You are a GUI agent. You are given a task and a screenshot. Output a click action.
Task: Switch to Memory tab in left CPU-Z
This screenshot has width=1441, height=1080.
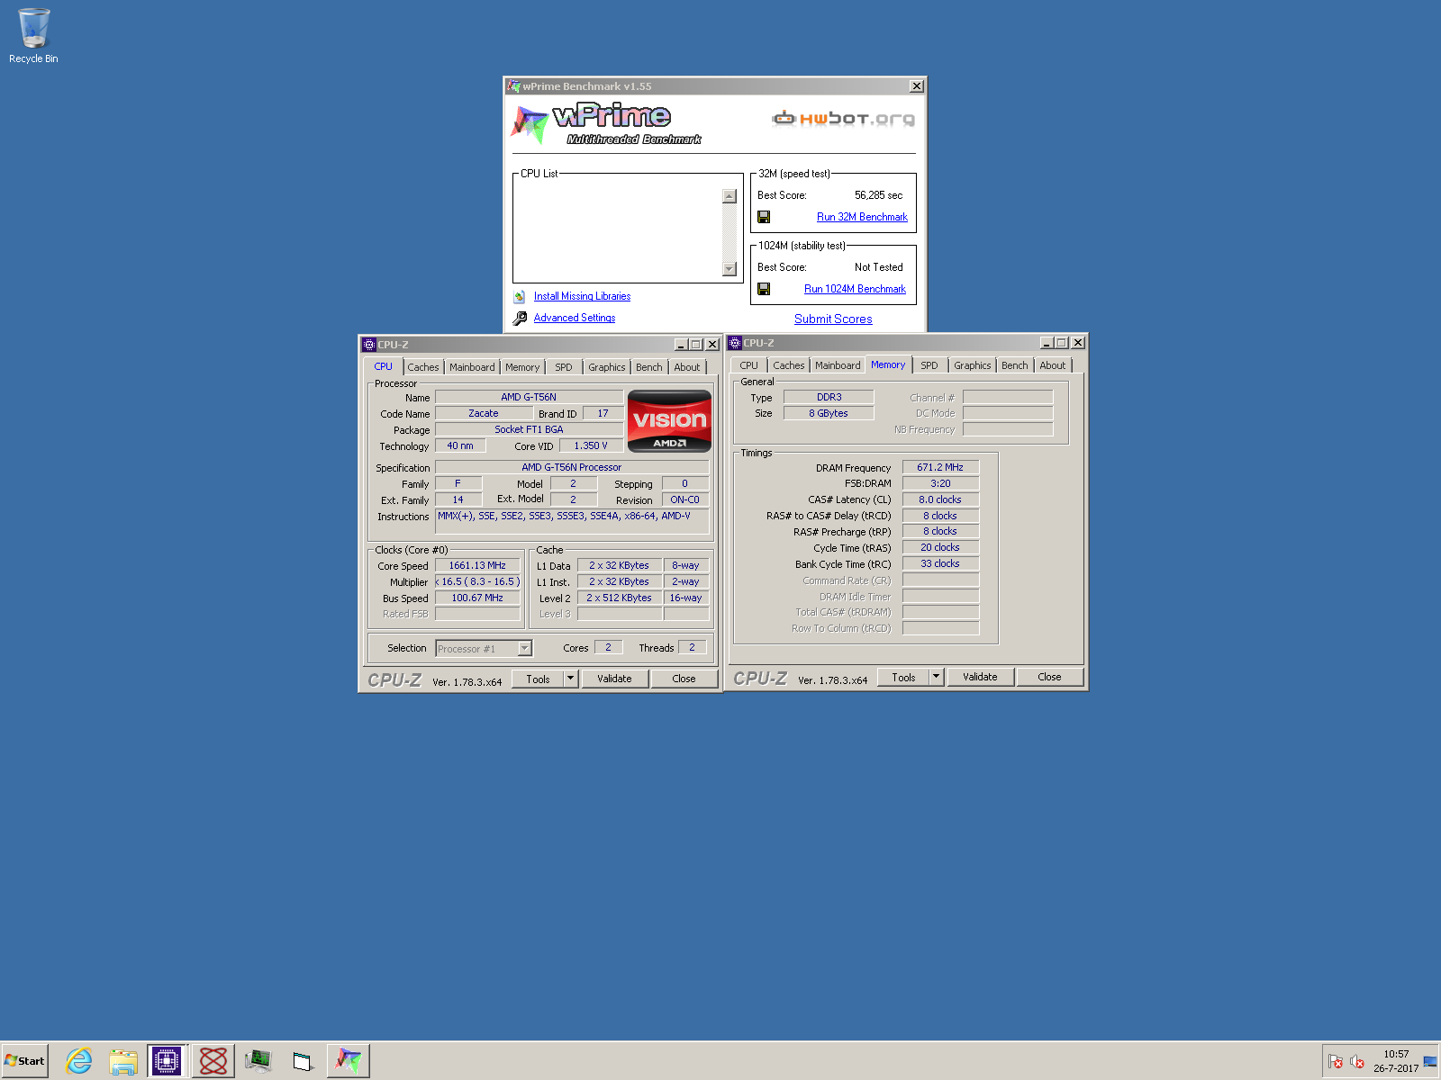pos(522,367)
